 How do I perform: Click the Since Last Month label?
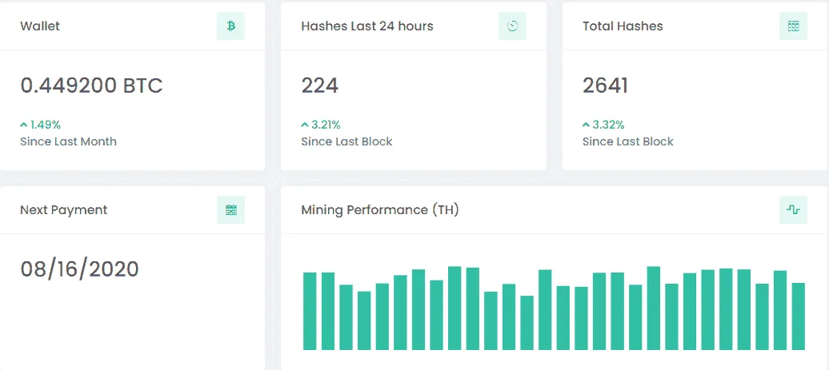tap(68, 141)
